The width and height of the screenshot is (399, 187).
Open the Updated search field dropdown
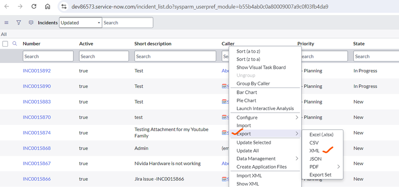(x=80, y=23)
